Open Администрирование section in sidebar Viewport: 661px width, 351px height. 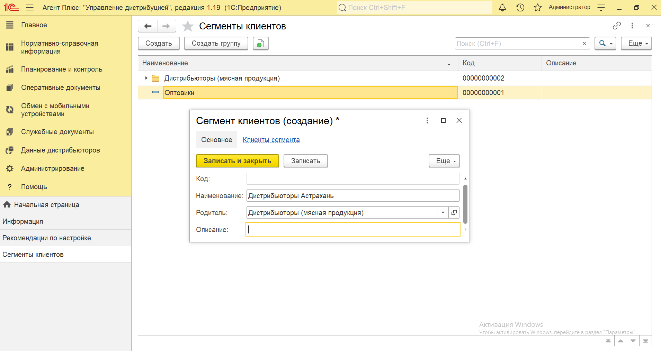tap(53, 168)
